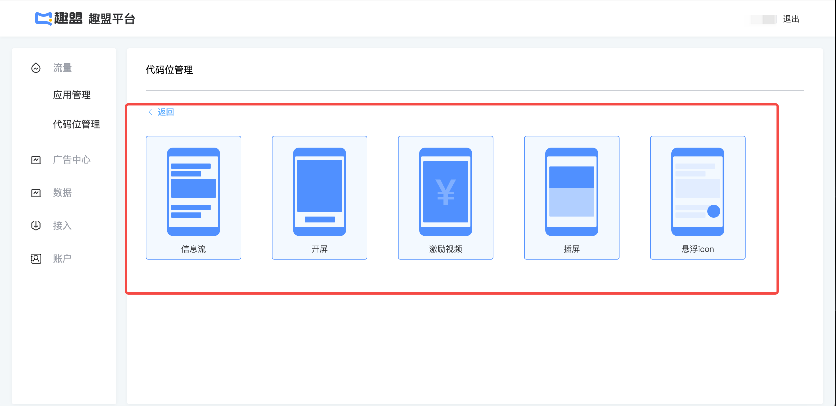
Task: Click the 数据 chart icon in sidebar
Action: [36, 193]
